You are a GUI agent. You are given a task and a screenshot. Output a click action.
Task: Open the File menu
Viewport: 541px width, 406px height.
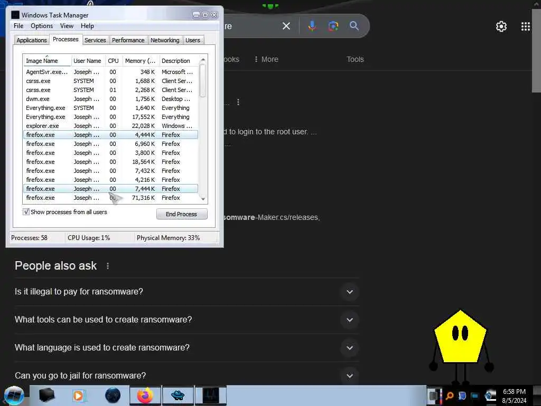point(18,26)
